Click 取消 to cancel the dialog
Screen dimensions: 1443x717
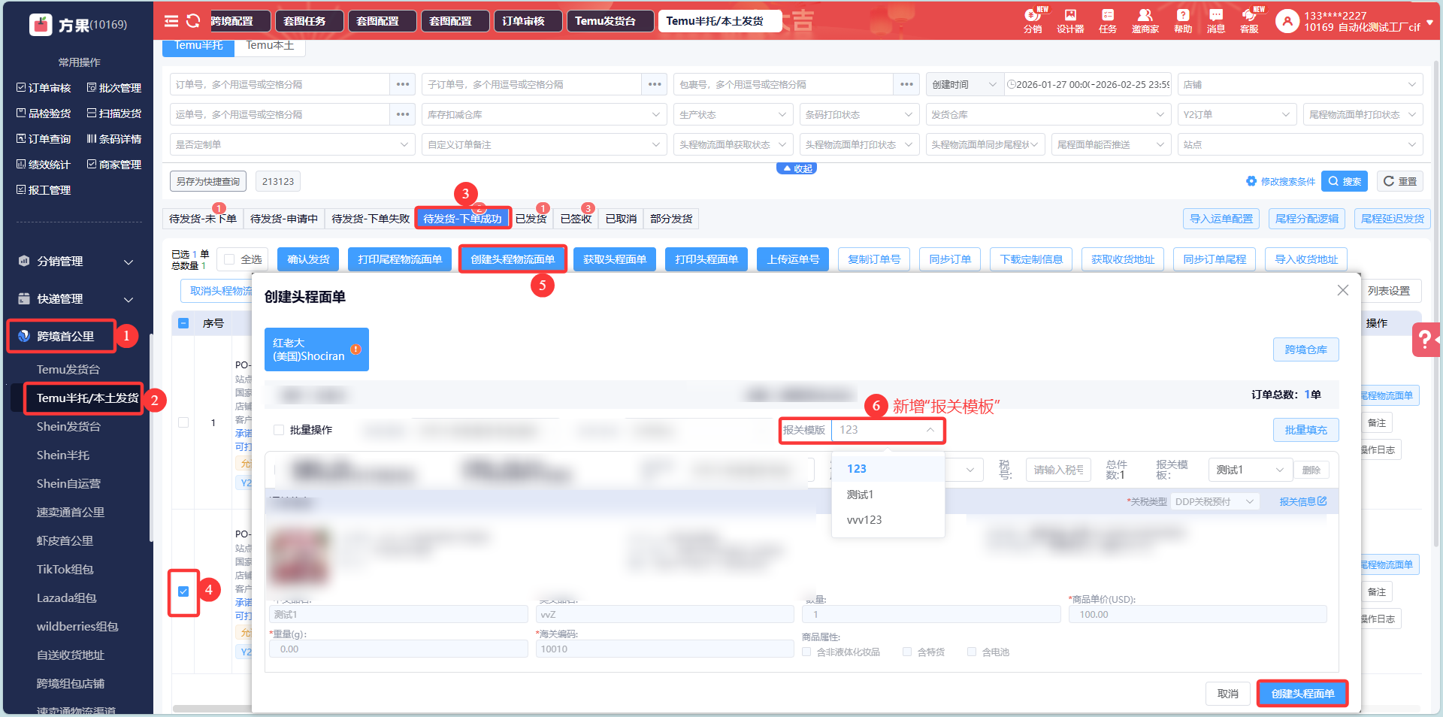[1228, 694]
